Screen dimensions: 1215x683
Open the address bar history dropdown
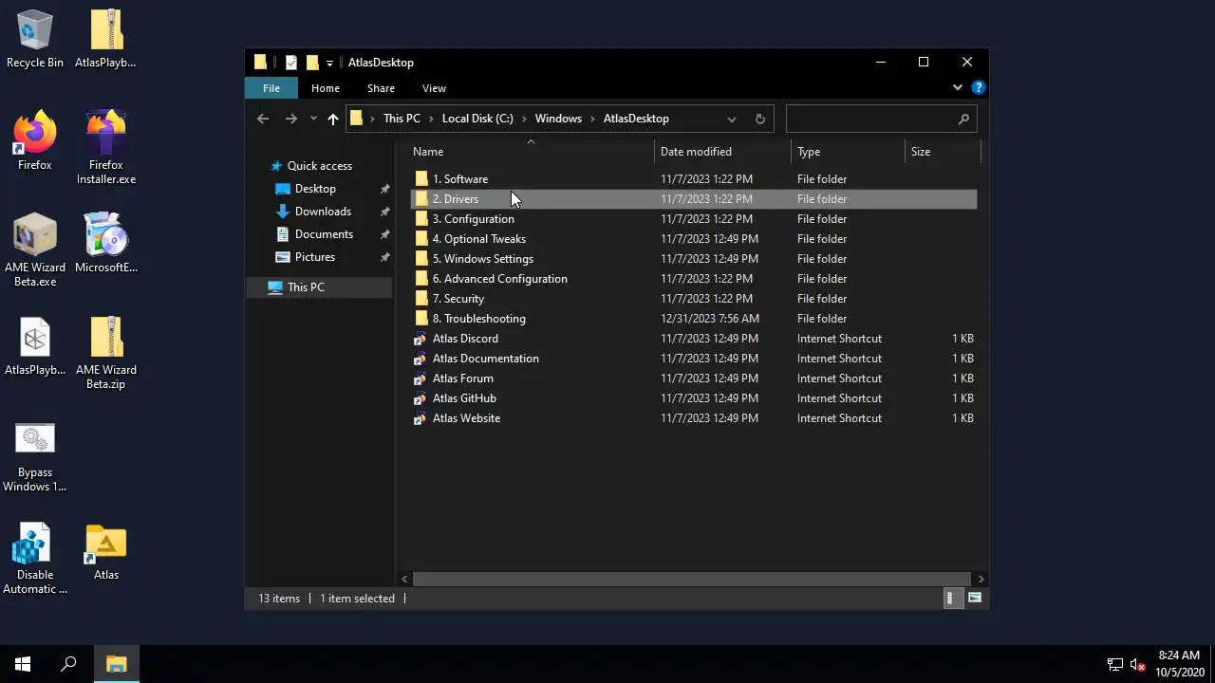pyautogui.click(x=731, y=119)
